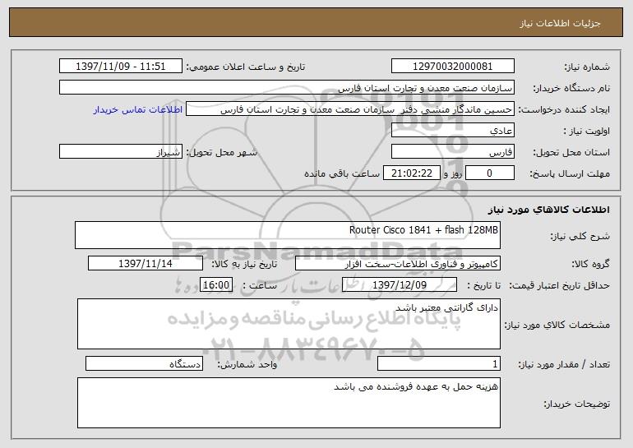
Task: Click the ایجاد کننده درخواست label
Action: click(564, 110)
